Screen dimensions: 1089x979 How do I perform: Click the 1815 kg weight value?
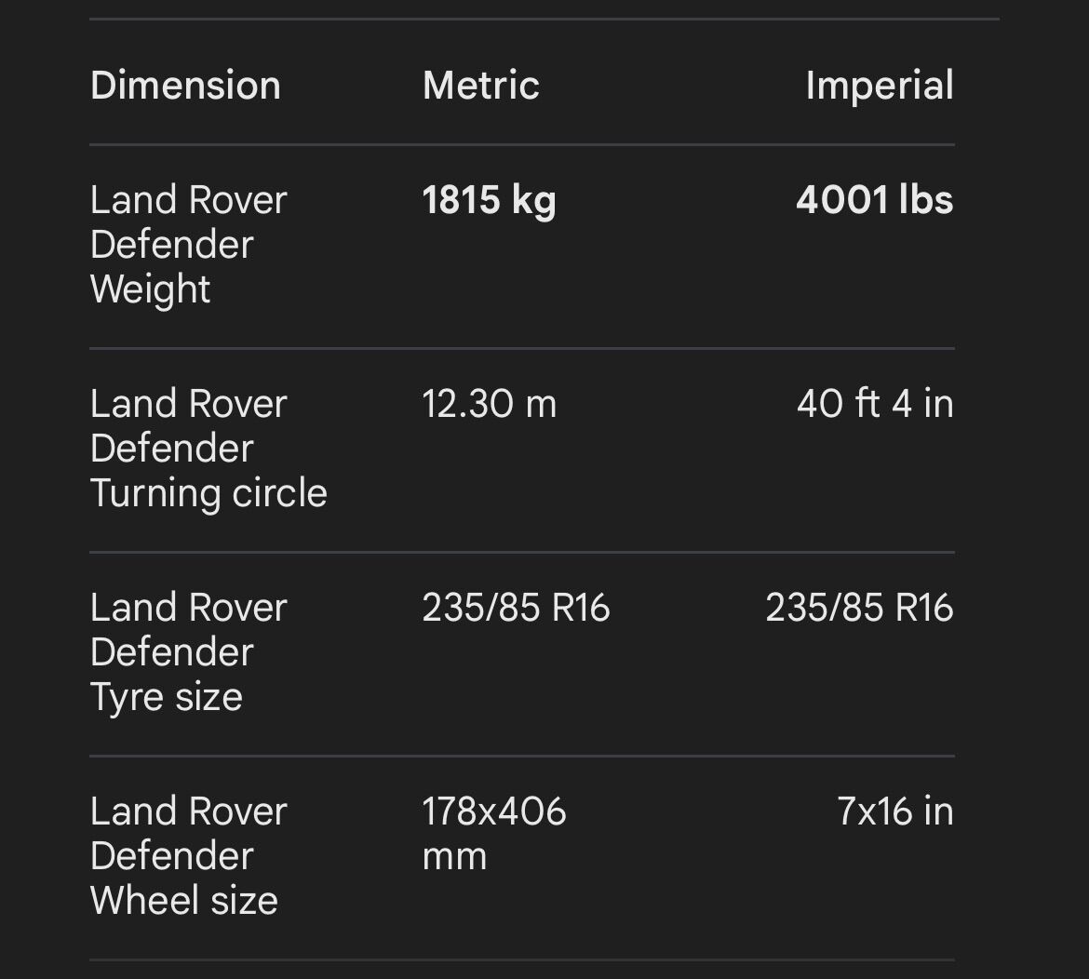pos(489,201)
